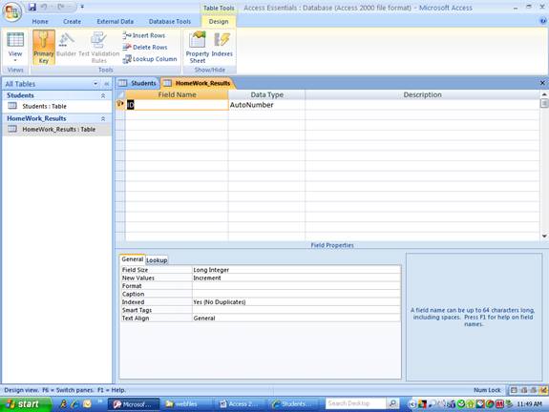549x412 pixels.
Task: Open the Create ribbon tab
Action: [72, 22]
